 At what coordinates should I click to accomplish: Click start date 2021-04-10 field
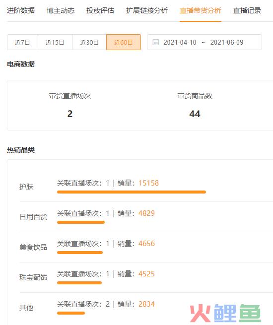pos(180,42)
